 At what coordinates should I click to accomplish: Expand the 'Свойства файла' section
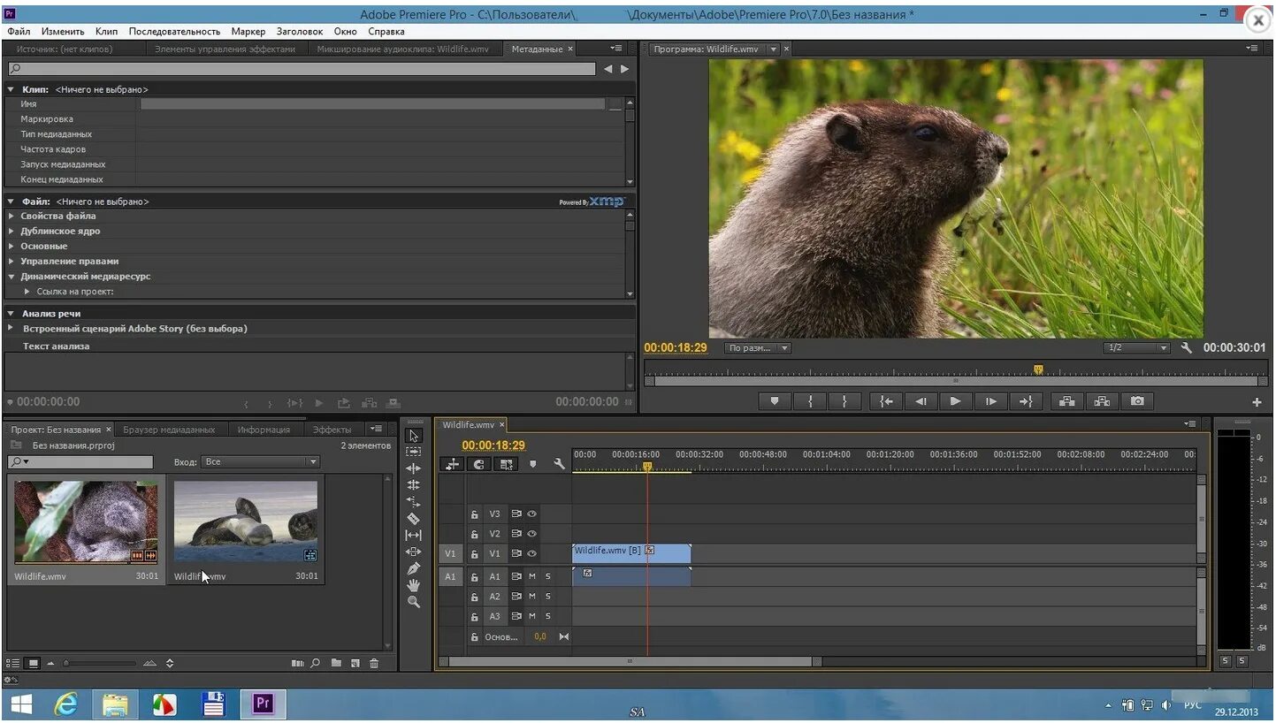click(11, 216)
